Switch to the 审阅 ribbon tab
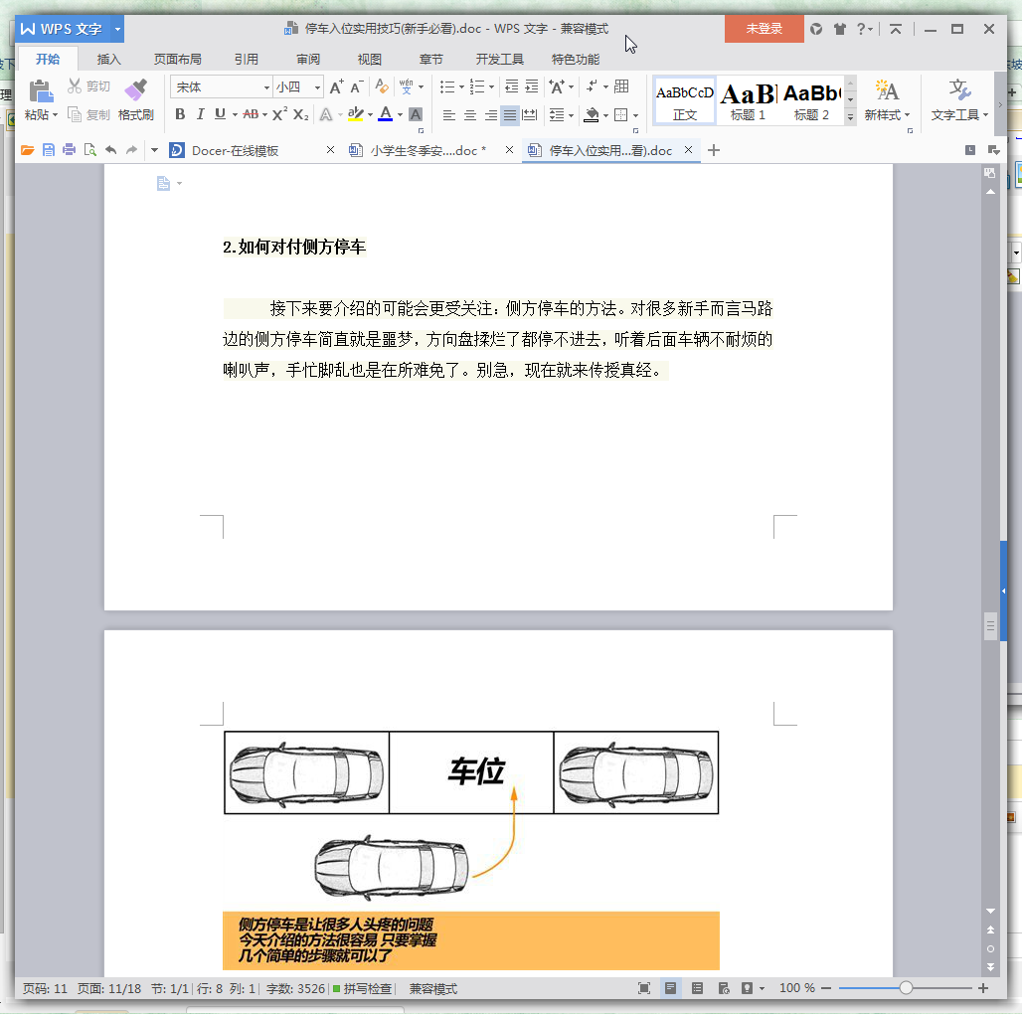Screen dimensions: 1022x1014 (307, 60)
